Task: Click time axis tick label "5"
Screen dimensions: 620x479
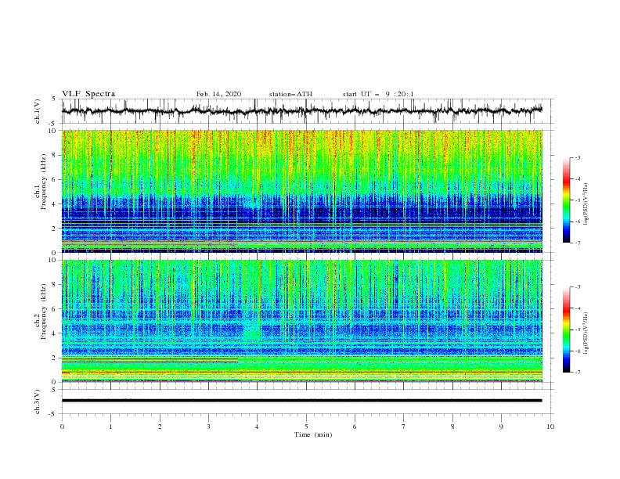Action: (306, 427)
